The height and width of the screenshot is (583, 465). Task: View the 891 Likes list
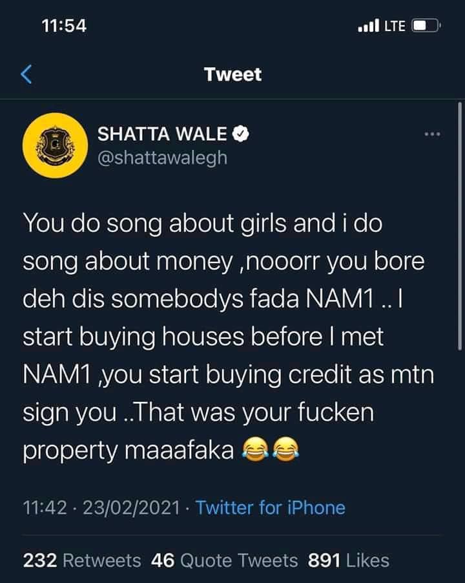coord(348,560)
